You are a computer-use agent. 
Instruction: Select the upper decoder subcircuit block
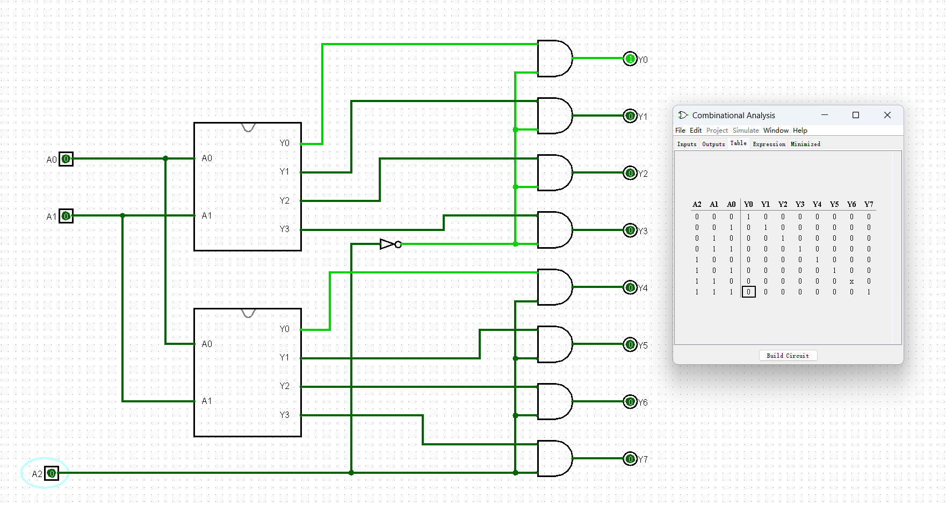click(x=247, y=187)
